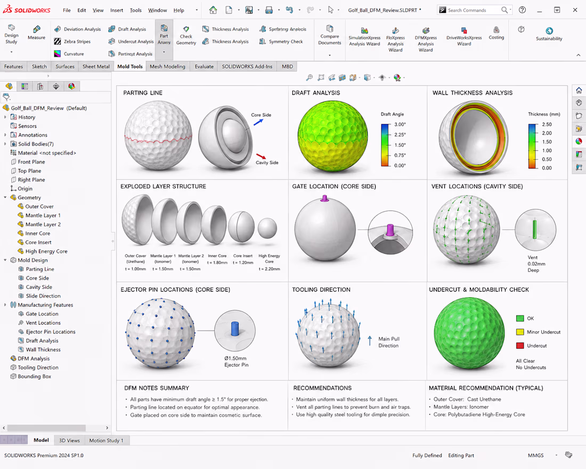The image size is (586, 469).
Task: Open the Sustainability tool
Action: tap(549, 34)
